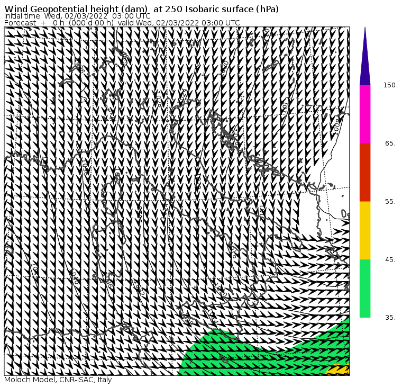The image size is (402, 387).
Task: Click the legend label '35.'
Action: 390,318
